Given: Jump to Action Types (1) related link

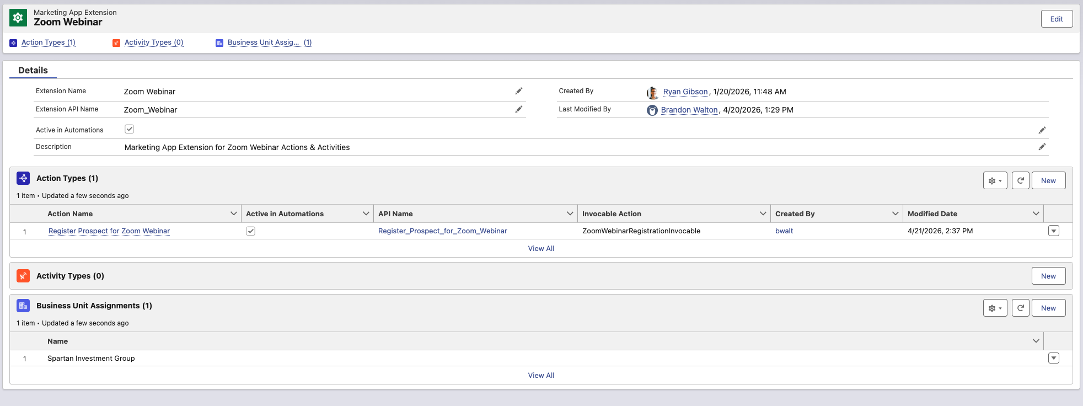Looking at the screenshot, I should [49, 42].
